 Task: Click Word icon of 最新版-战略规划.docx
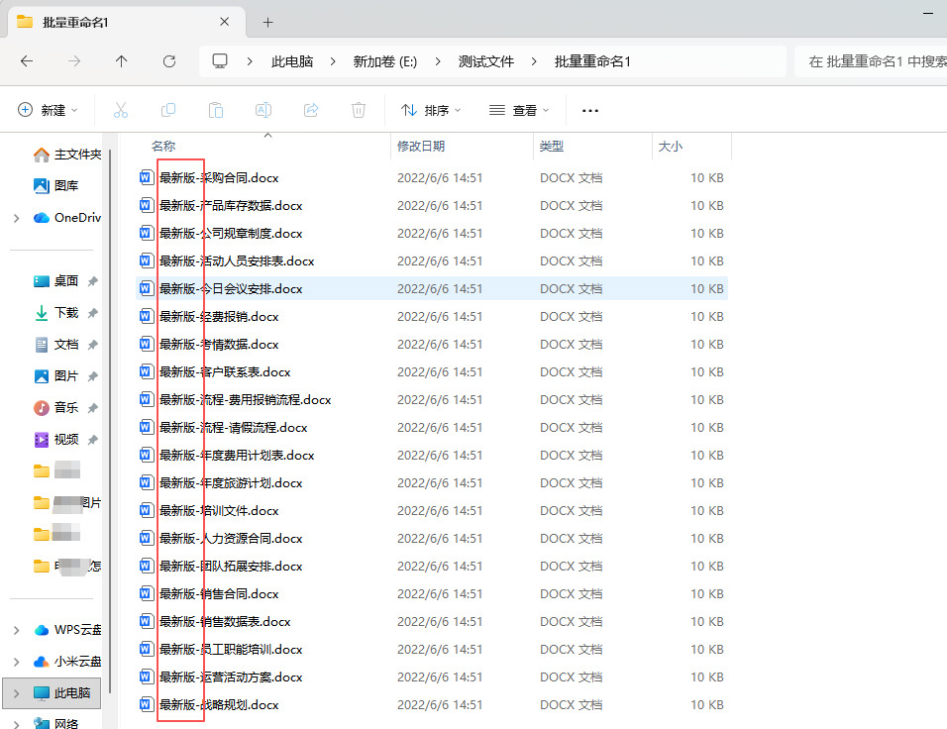tap(147, 705)
